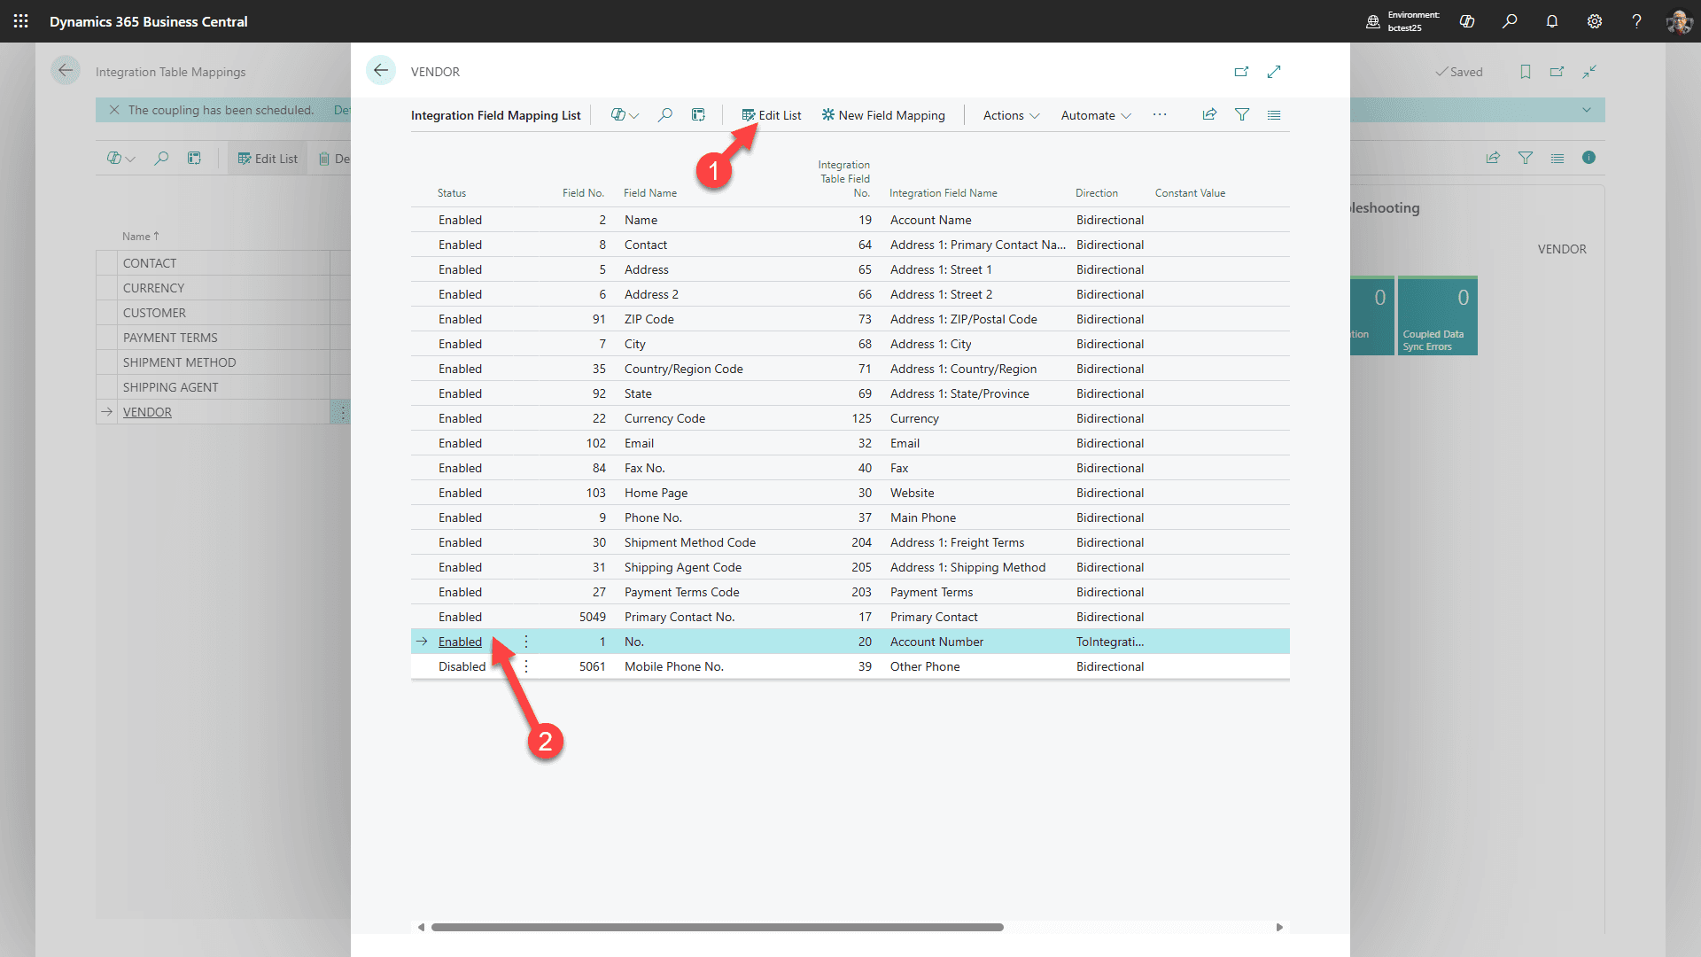This screenshot has width=1701, height=957.
Task: Expand the coupling notification banner chevron
Action: 1586,110
